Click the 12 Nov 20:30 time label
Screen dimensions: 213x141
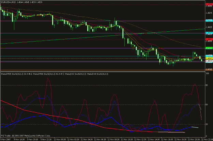pyautogui.click(x=194, y=140)
